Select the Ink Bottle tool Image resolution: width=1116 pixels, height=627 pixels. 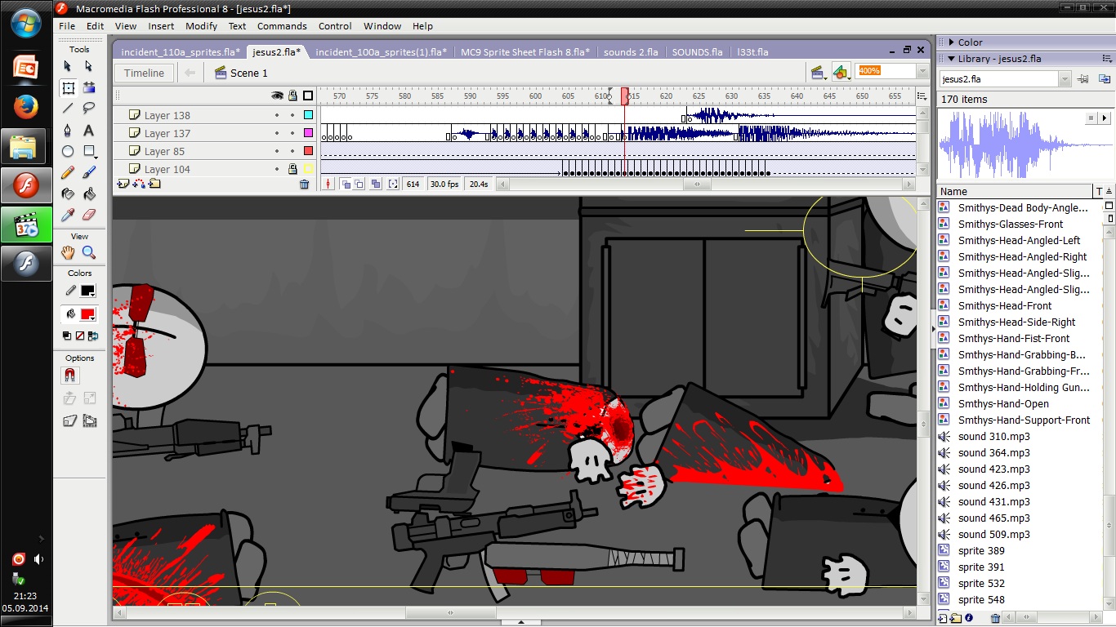click(x=68, y=193)
